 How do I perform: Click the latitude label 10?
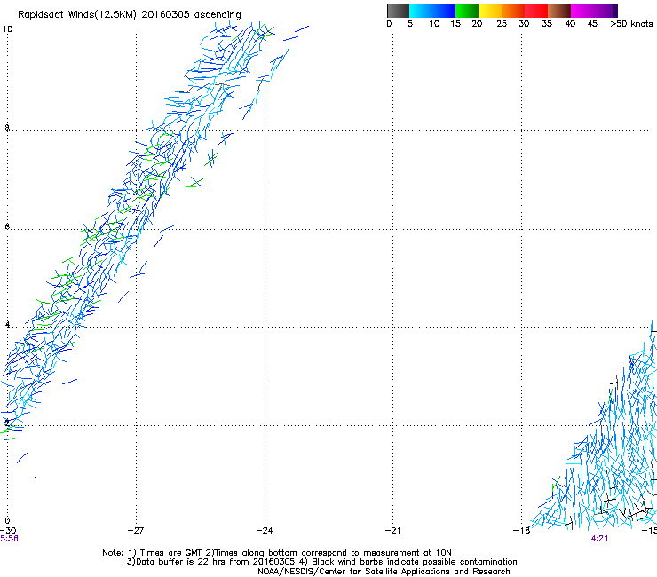click(x=7, y=29)
